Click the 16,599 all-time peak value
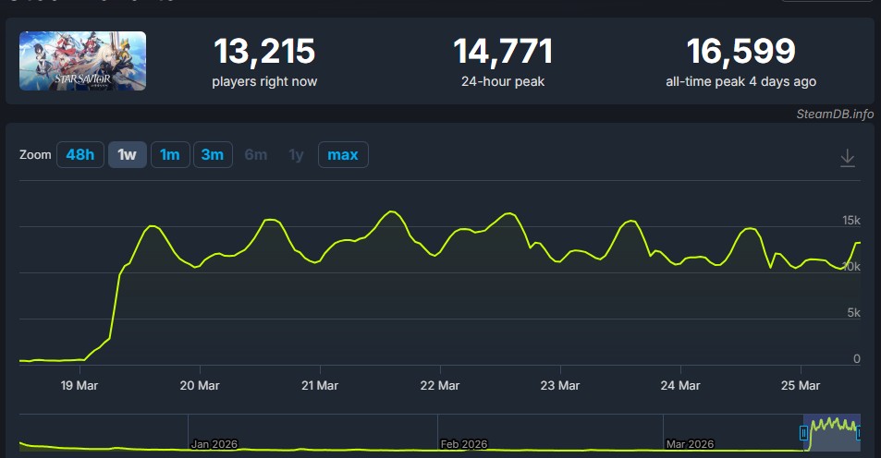Screen dimensions: 881x458 coord(741,52)
